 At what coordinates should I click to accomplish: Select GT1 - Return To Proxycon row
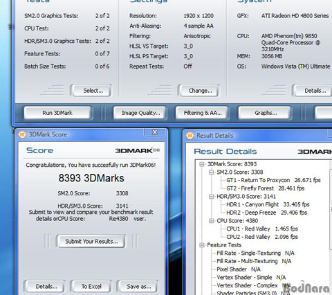(x=273, y=180)
